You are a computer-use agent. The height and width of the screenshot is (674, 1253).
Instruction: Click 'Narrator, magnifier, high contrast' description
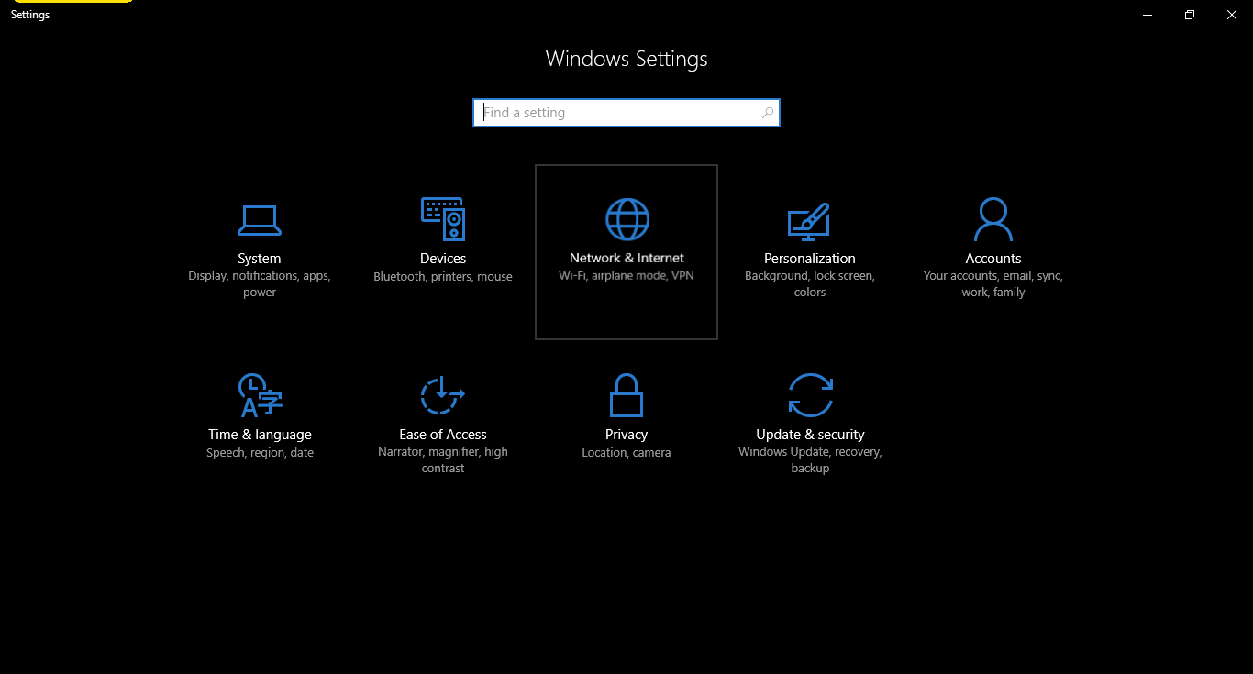(443, 460)
